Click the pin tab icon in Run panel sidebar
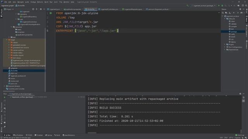248x139 pixels. coord(5,127)
